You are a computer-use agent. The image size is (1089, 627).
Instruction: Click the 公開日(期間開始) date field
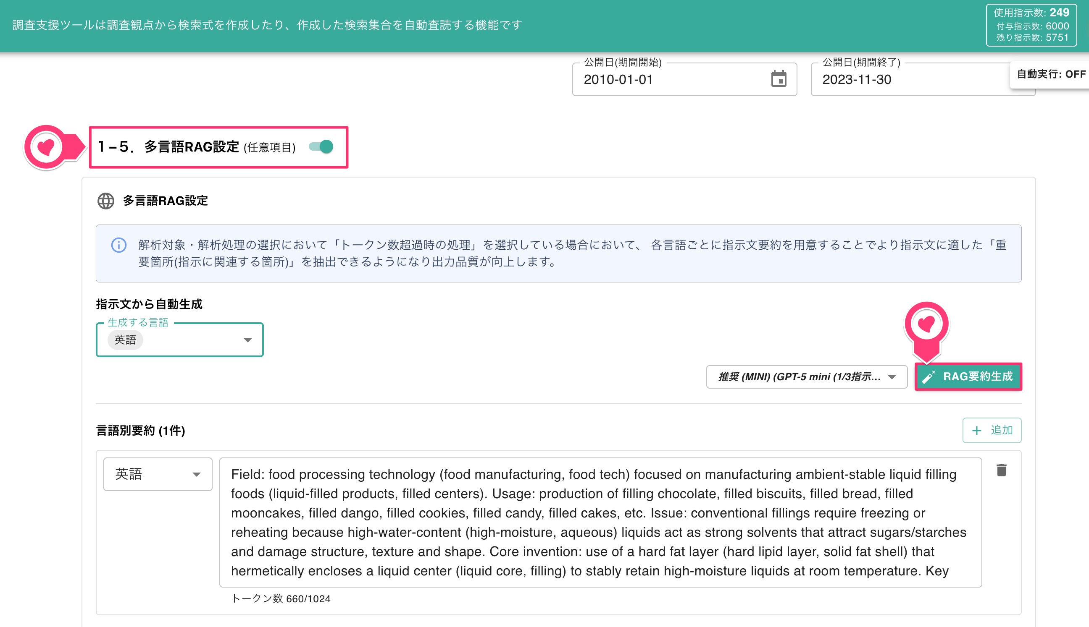tap(684, 79)
